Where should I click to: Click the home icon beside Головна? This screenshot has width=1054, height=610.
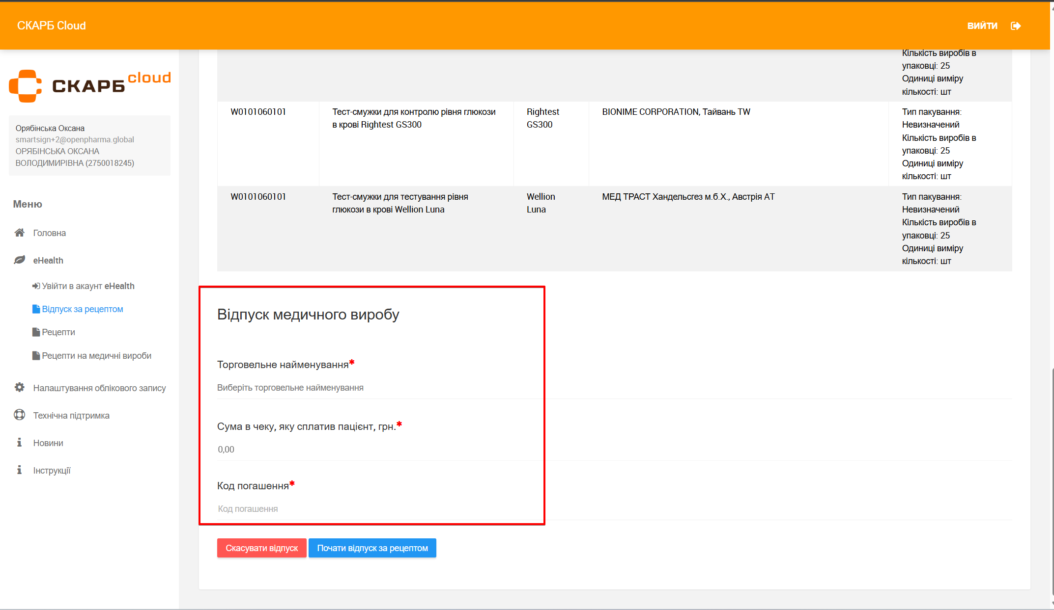point(20,233)
